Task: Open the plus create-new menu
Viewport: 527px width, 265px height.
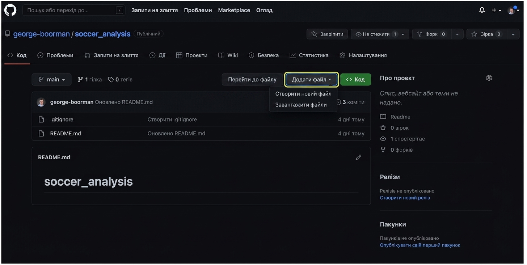Action: [496, 10]
